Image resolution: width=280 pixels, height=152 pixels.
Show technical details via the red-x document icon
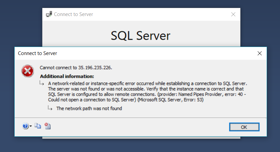(47, 126)
